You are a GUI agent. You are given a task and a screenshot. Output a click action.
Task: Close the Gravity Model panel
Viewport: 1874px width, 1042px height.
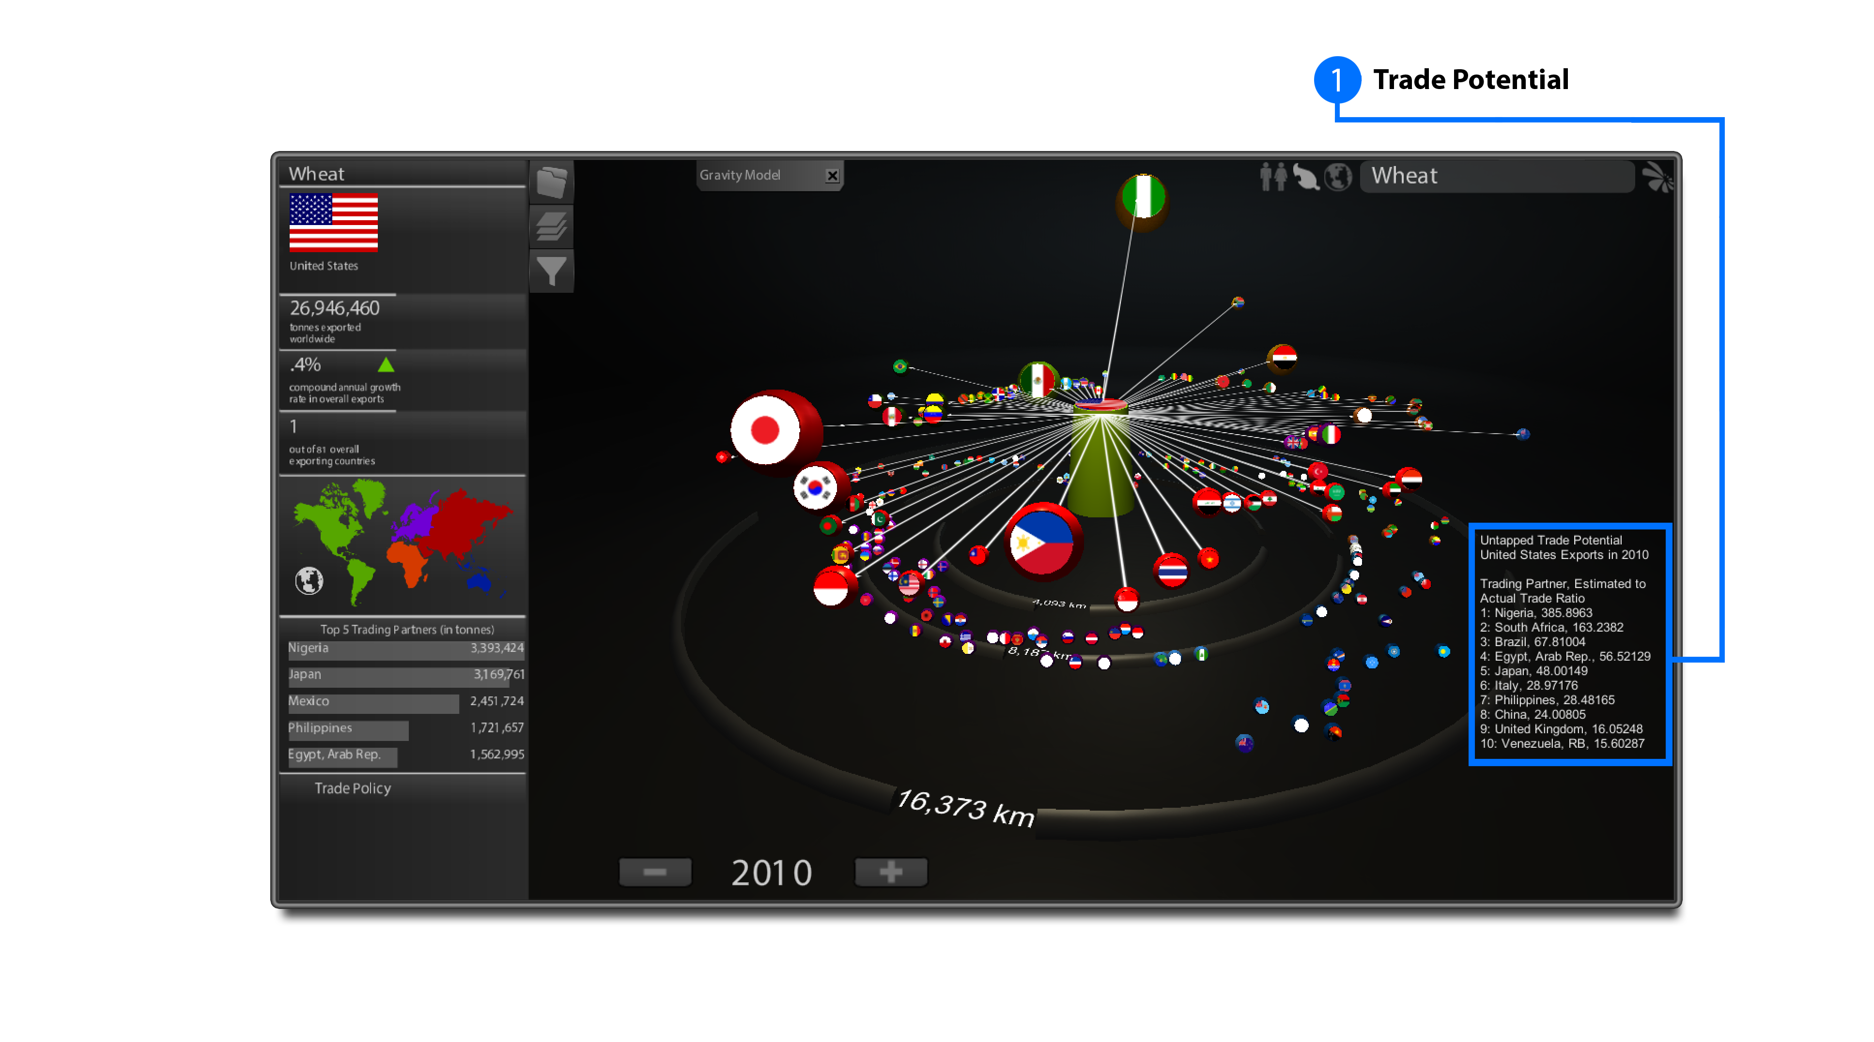pos(832,175)
